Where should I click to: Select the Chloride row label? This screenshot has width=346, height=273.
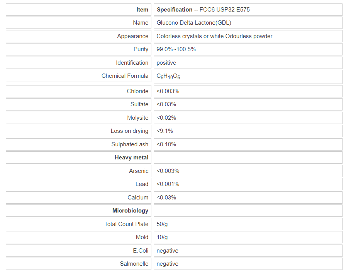[137, 91]
